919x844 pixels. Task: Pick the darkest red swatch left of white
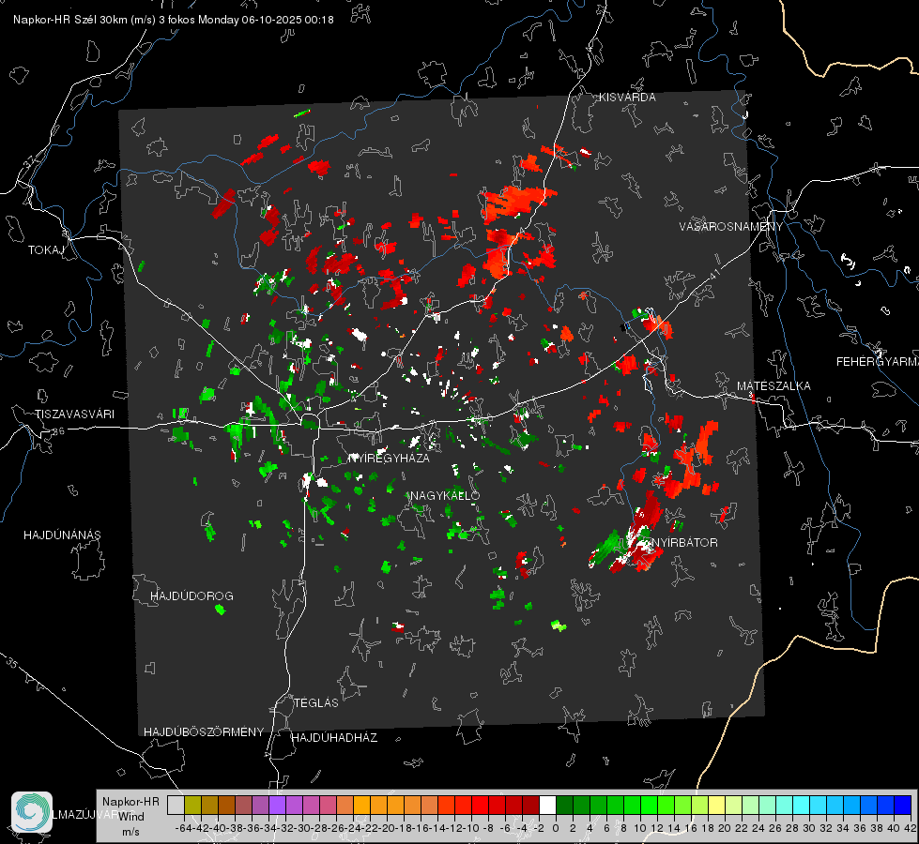pyautogui.click(x=530, y=805)
